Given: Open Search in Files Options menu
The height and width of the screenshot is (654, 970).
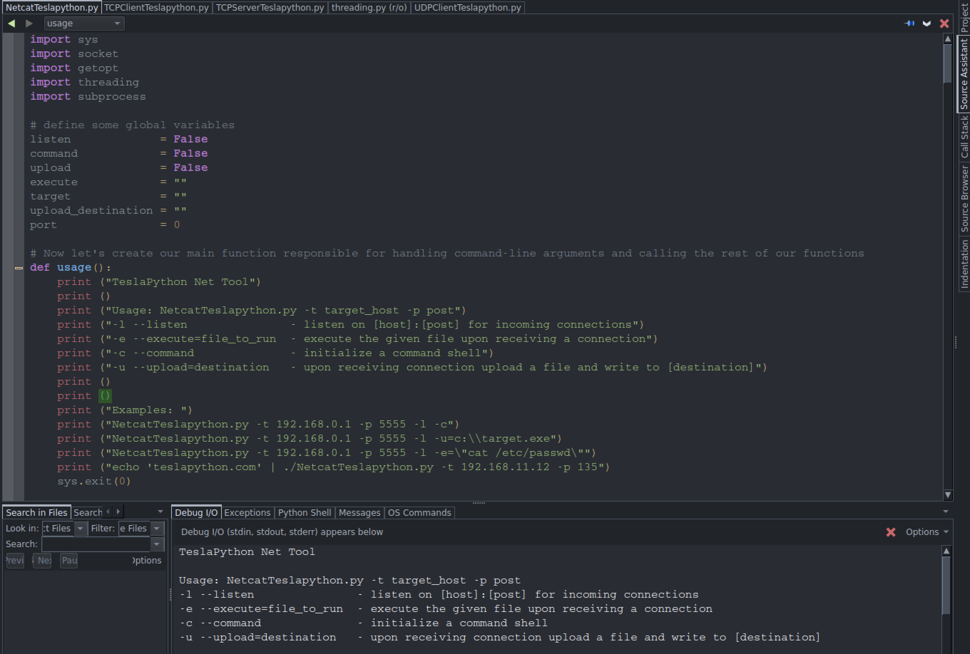Looking at the screenshot, I should click(147, 560).
